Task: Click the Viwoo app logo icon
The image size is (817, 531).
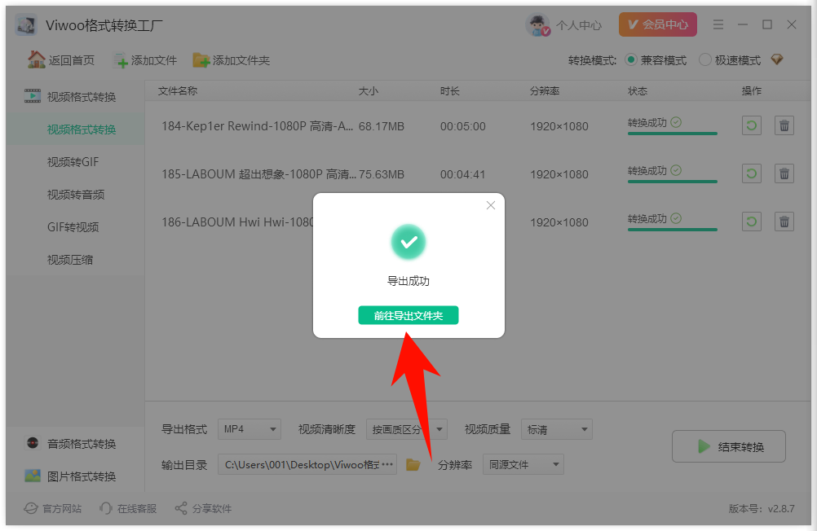Action: click(25, 25)
